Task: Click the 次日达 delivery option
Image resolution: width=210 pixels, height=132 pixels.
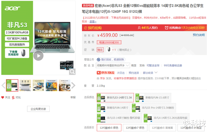Action: pyautogui.click(x=121, y=73)
